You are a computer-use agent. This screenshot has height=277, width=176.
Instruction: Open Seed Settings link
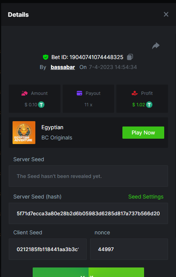click(146, 197)
